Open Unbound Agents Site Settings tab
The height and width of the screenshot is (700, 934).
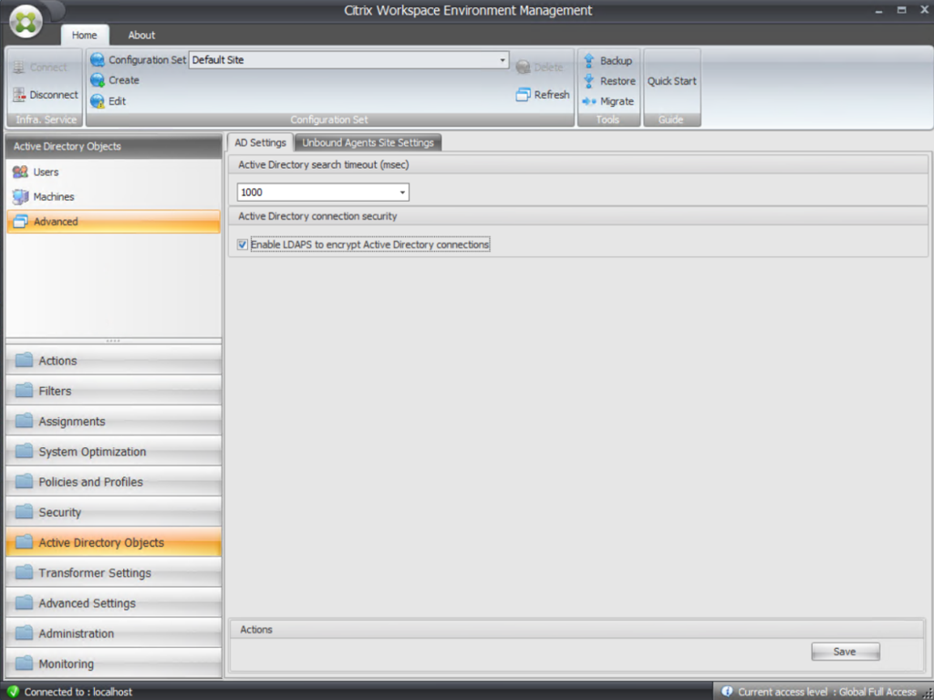(368, 142)
